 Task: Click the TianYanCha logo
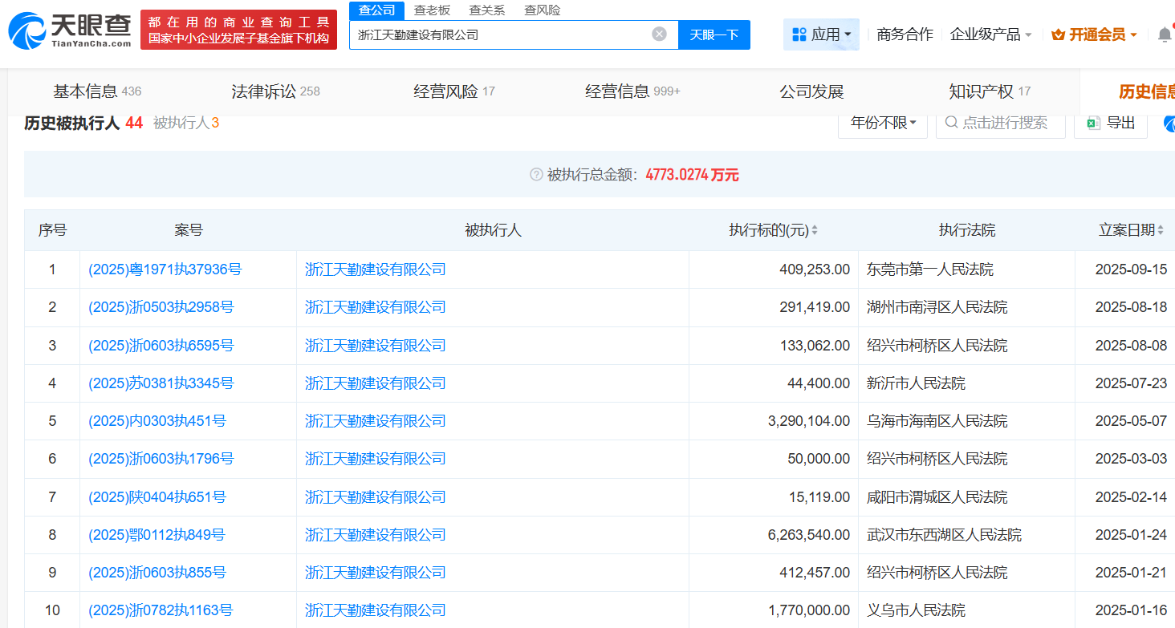70,30
